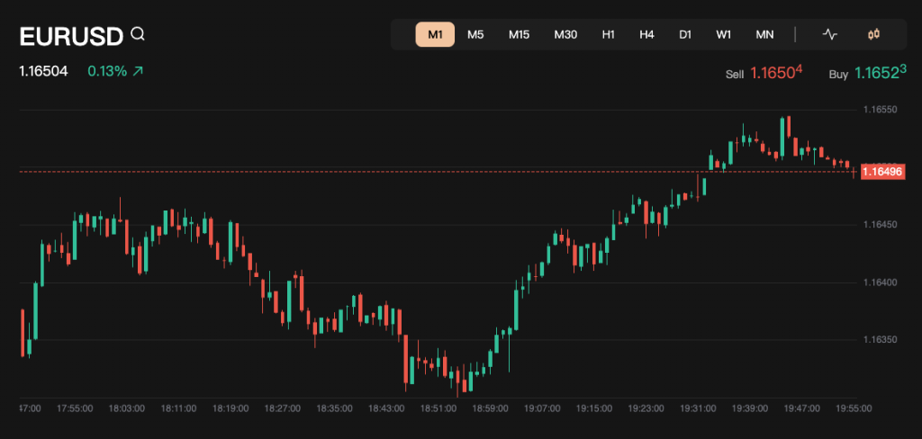Click the red 1.16496 current price tag

click(x=881, y=172)
